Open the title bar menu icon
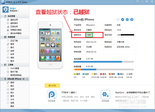155x112 pixels. tap(137, 2)
